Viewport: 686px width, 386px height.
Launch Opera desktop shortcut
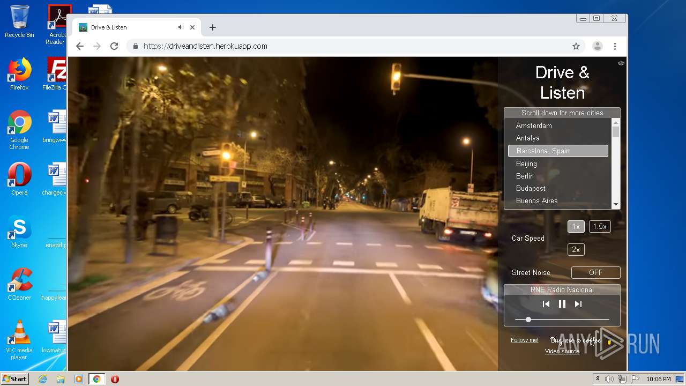(x=19, y=179)
